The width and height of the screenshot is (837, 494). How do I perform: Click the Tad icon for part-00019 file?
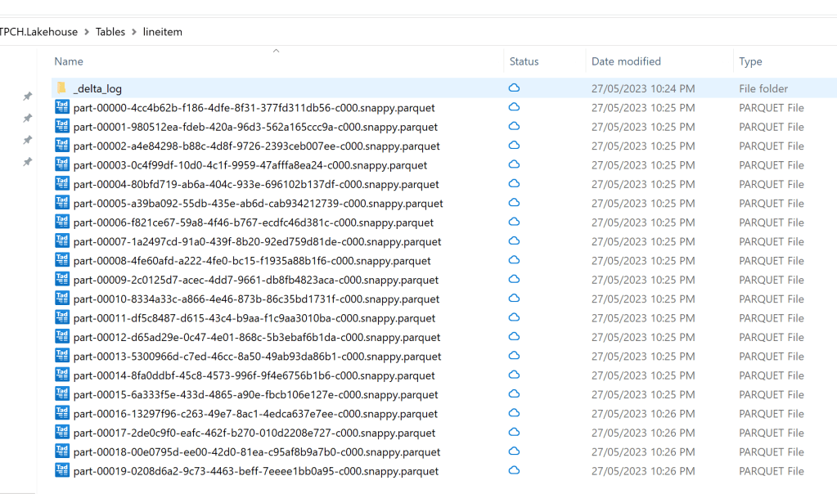coord(62,471)
